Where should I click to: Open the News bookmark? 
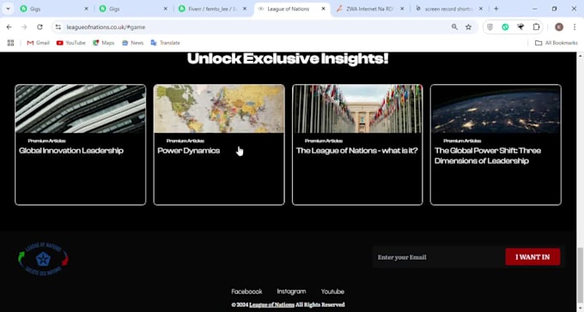click(x=132, y=43)
